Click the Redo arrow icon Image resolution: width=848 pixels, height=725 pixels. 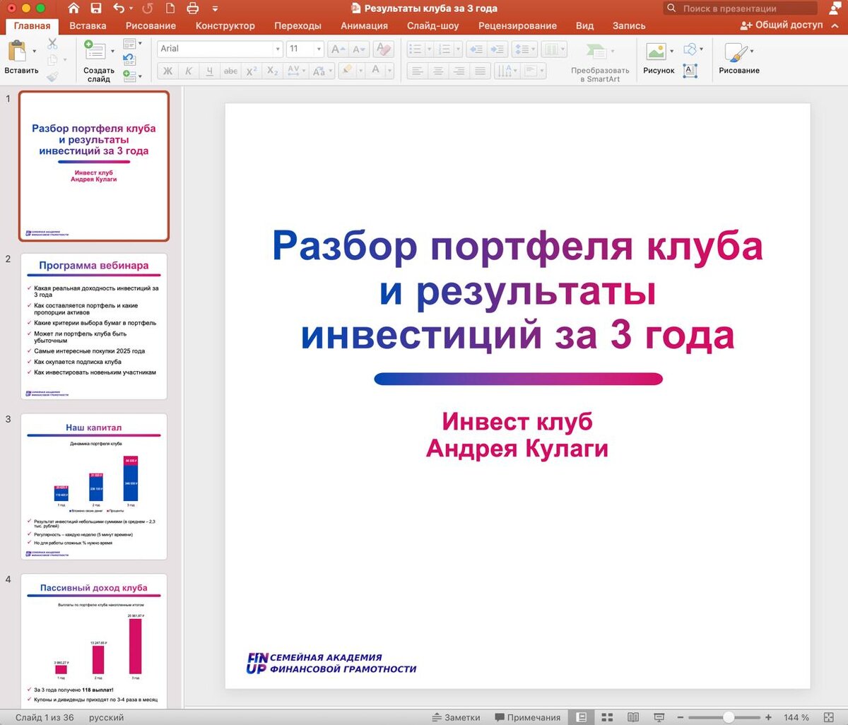point(147,8)
